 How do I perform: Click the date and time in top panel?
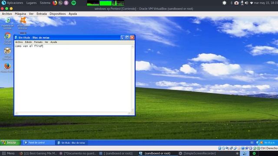(x=265, y=3)
